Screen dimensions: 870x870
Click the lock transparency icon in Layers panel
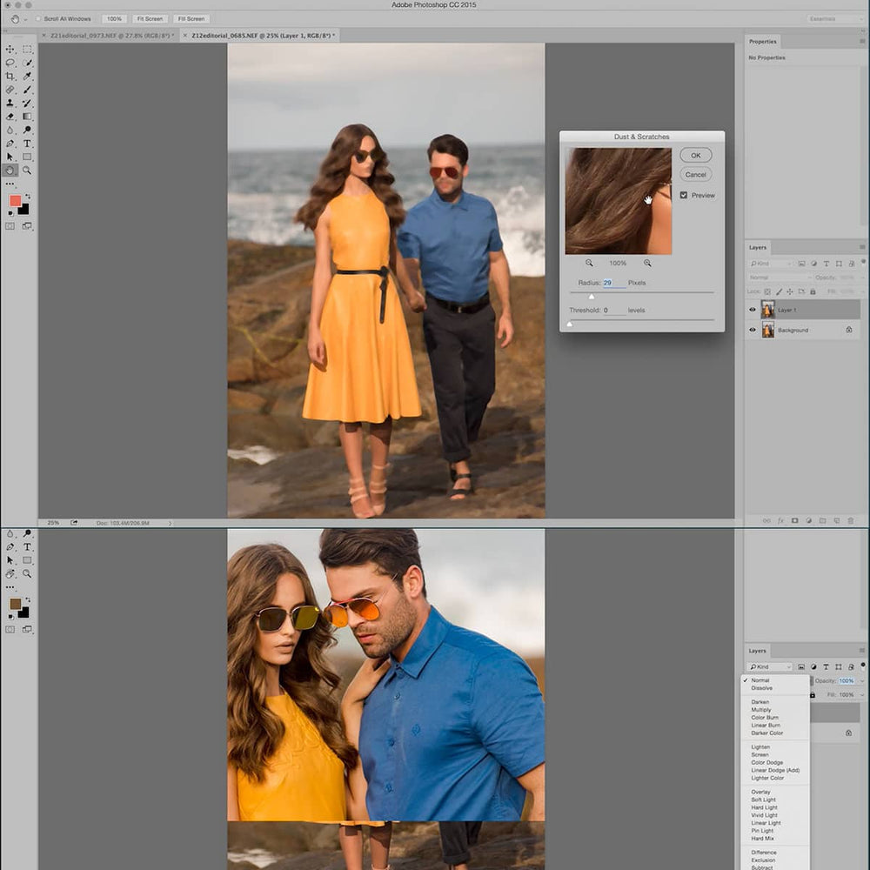tap(768, 291)
